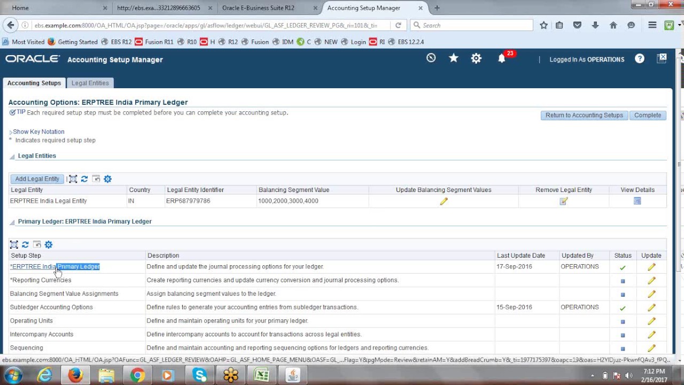Open the Settings gear in Oracle header
The height and width of the screenshot is (385, 684).
(476, 59)
